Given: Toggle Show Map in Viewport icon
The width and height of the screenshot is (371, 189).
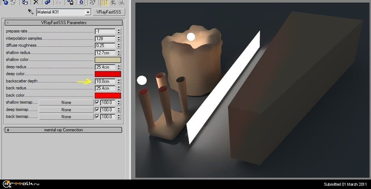Looking at the screenshot, I should pyautogui.click(x=93, y=2).
